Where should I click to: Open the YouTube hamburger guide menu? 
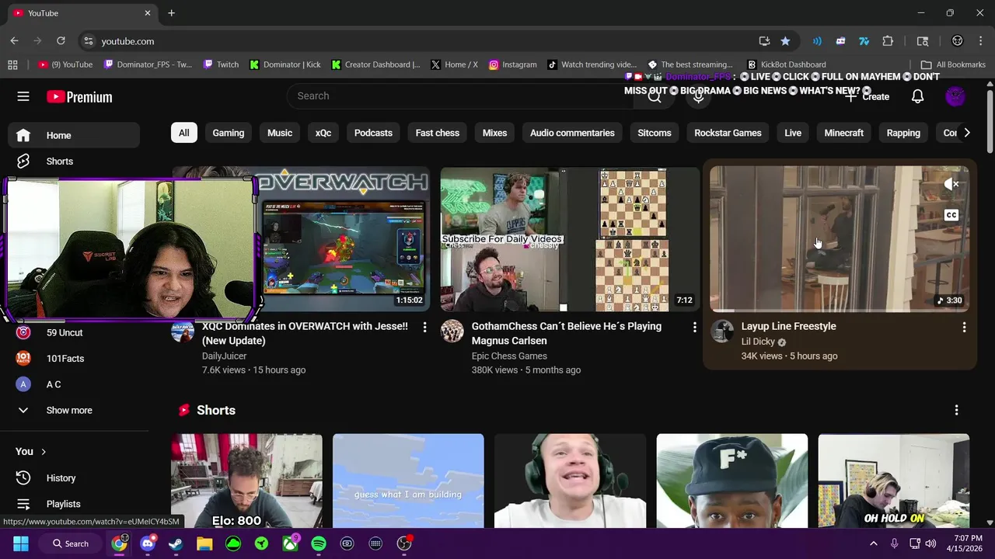[x=23, y=96]
